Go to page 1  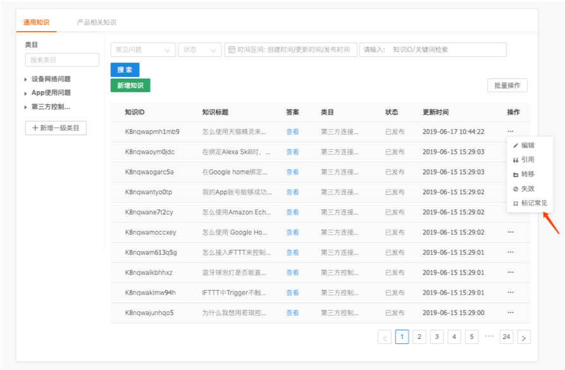402,337
